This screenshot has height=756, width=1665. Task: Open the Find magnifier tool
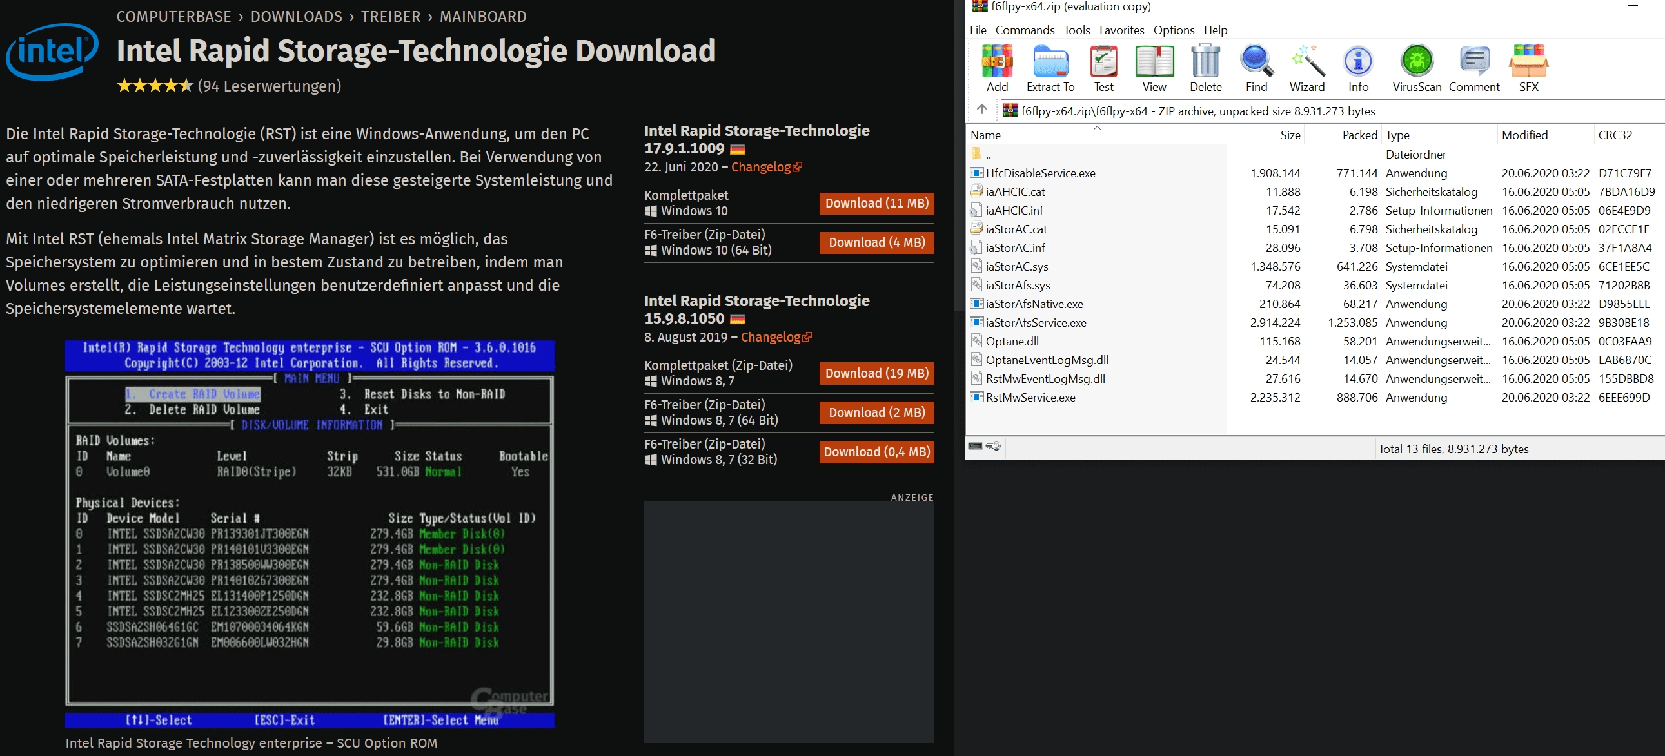pyautogui.click(x=1256, y=68)
